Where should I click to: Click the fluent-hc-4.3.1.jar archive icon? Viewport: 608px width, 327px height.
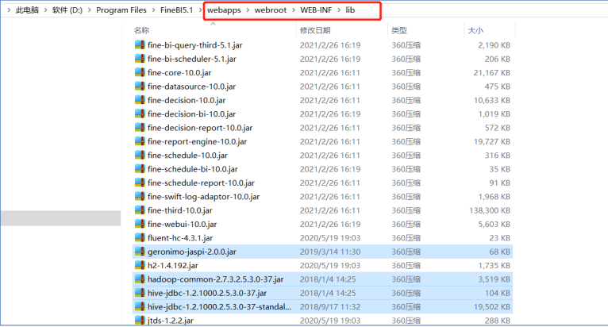(140, 238)
